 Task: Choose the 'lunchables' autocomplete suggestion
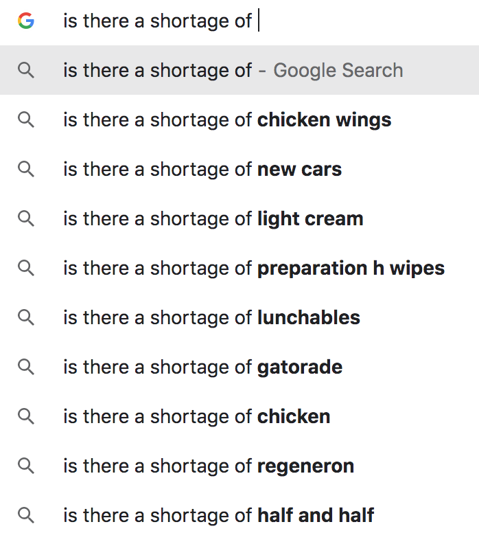211,318
